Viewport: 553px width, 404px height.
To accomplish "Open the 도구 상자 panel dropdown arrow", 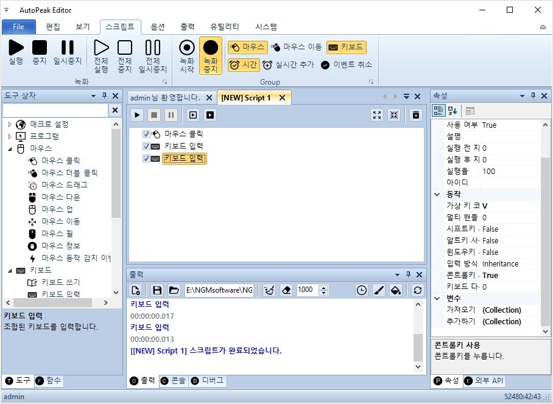I will (93, 96).
